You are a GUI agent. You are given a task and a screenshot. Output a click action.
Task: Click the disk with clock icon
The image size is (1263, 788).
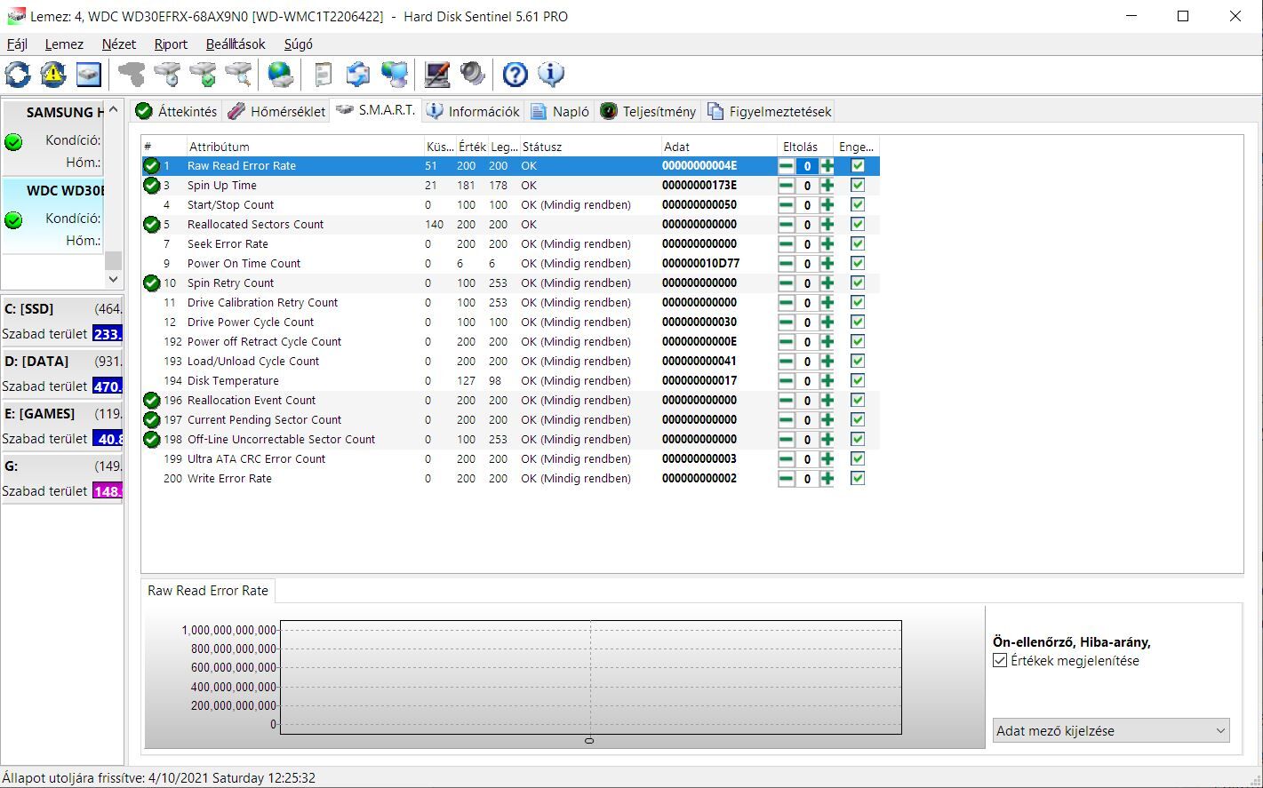click(167, 74)
